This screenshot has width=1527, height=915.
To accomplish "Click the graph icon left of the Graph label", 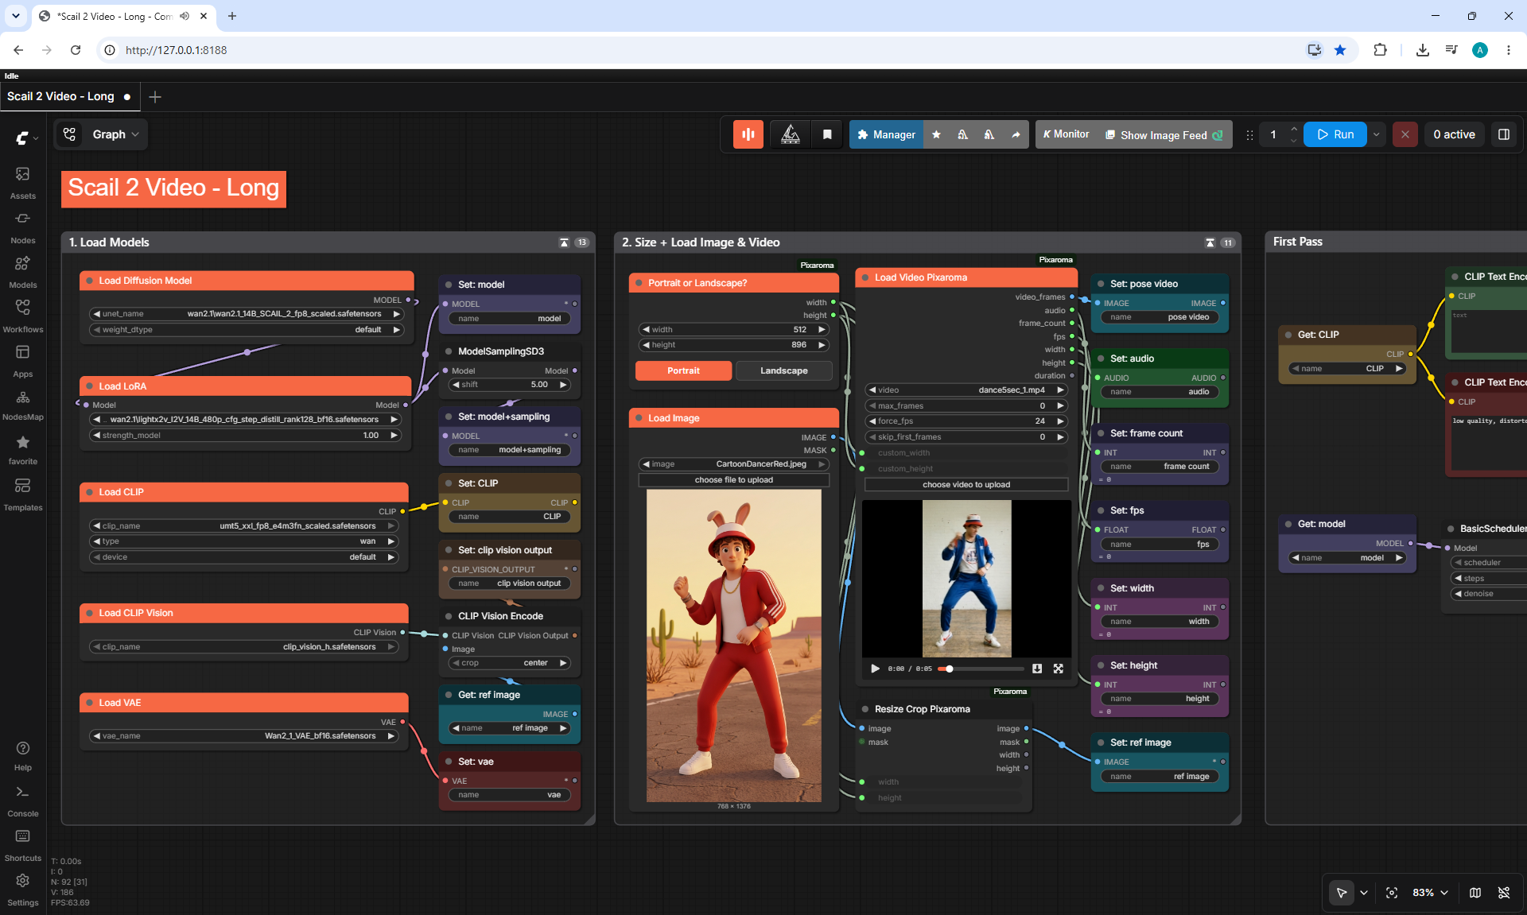I will point(70,134).
